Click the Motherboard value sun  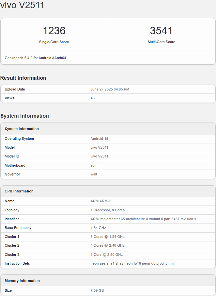(x=93, y=165)
